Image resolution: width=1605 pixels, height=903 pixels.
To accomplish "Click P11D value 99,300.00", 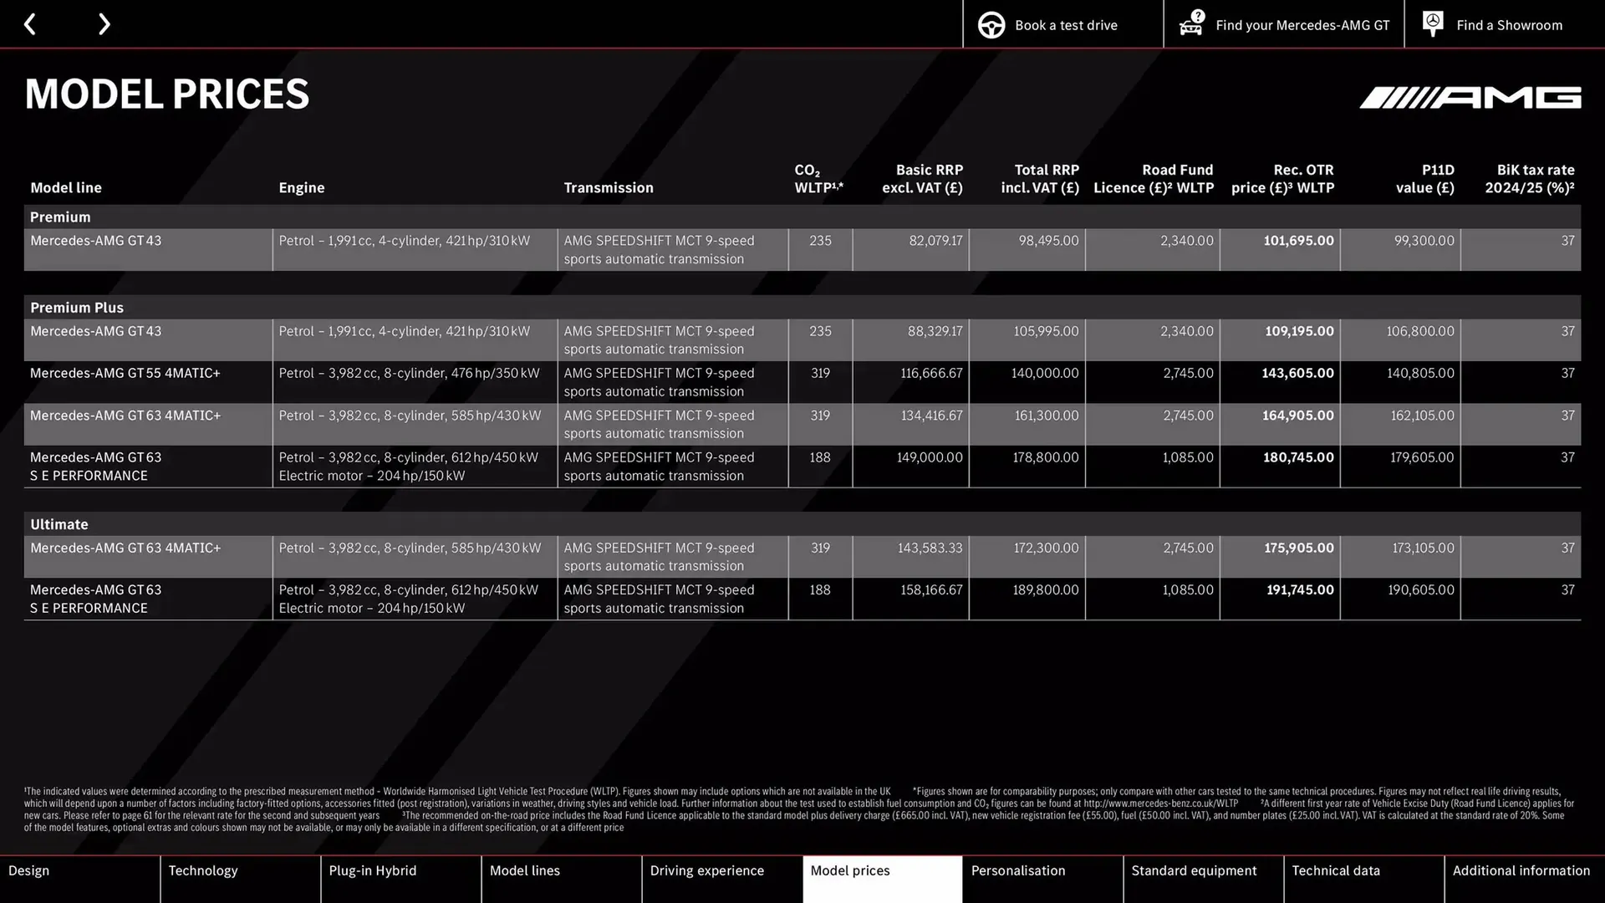I will 1424,241.
